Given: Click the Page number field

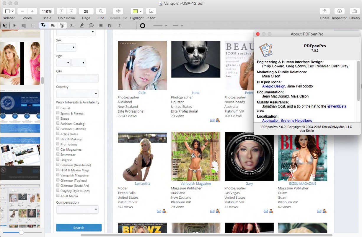Looking at the screenshot, I should (86, 11).
